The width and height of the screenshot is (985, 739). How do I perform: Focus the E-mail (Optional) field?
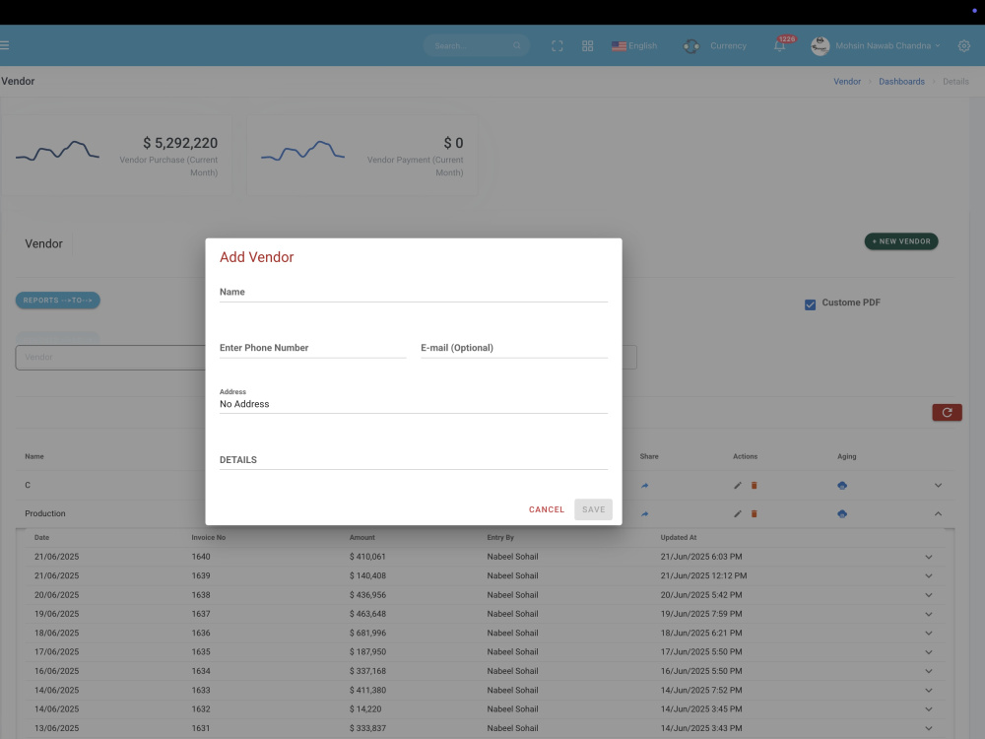point(514,348)
